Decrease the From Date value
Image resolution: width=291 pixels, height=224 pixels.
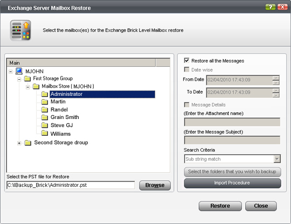click(276, 83)
